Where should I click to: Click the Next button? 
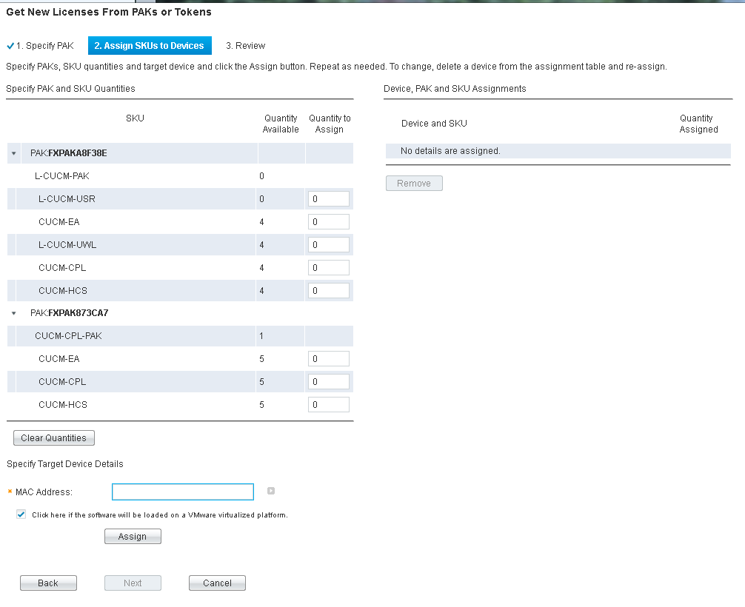(x=133, y=583)
